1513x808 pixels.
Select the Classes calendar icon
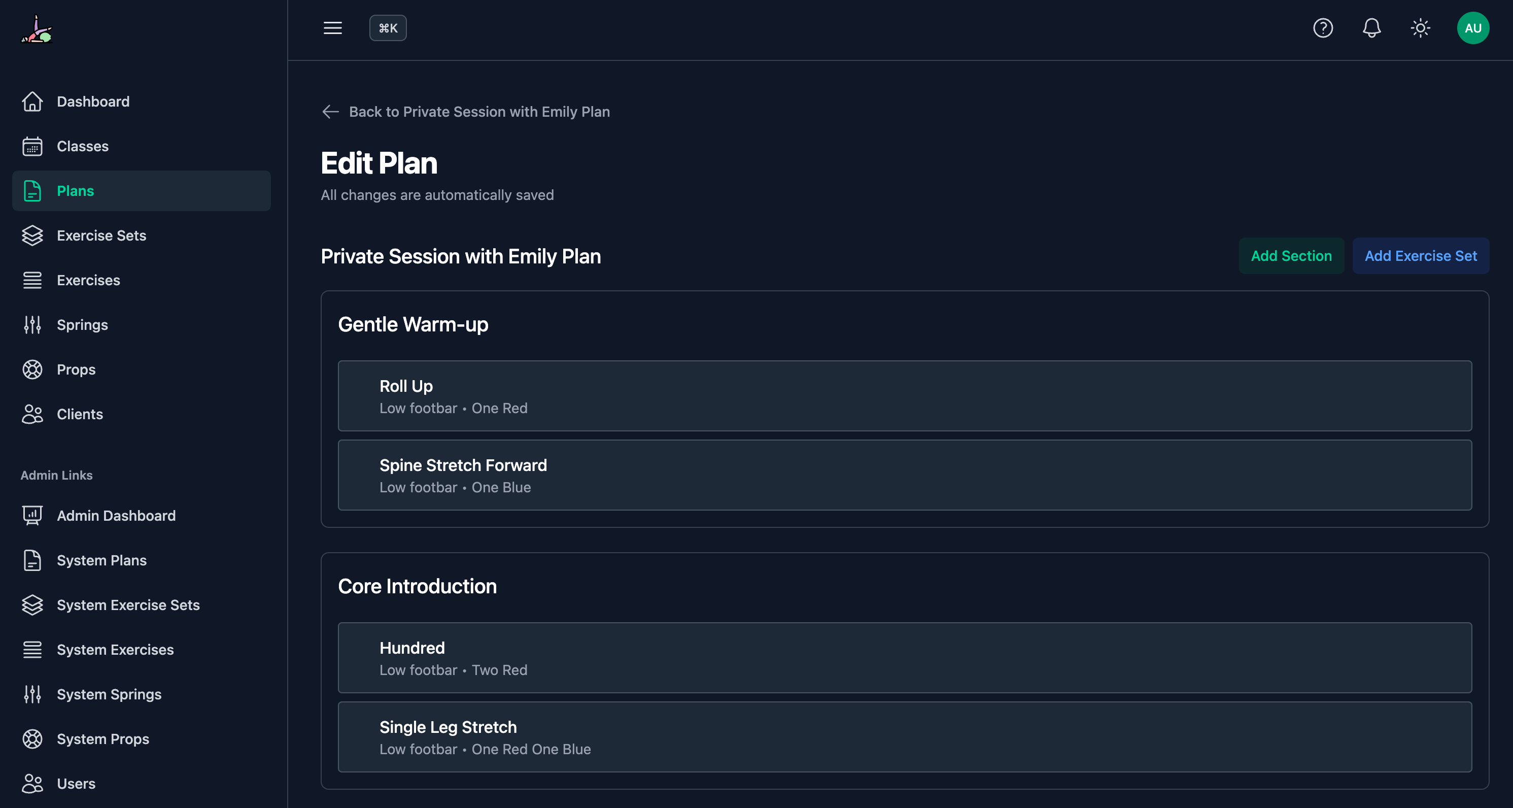point(32,146)
